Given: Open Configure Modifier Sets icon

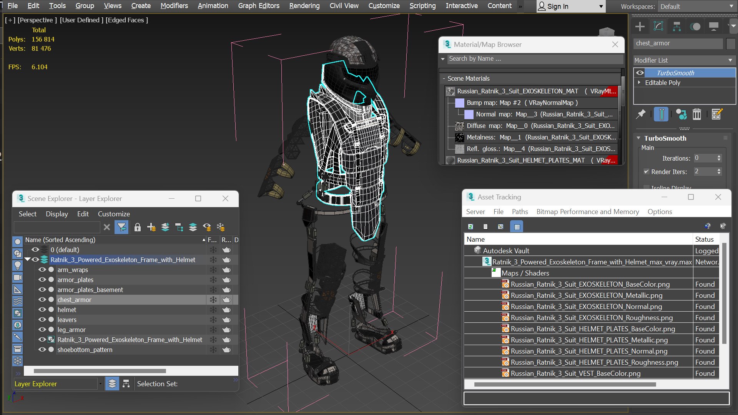Looking at the screenshot, I should [717, 114].
